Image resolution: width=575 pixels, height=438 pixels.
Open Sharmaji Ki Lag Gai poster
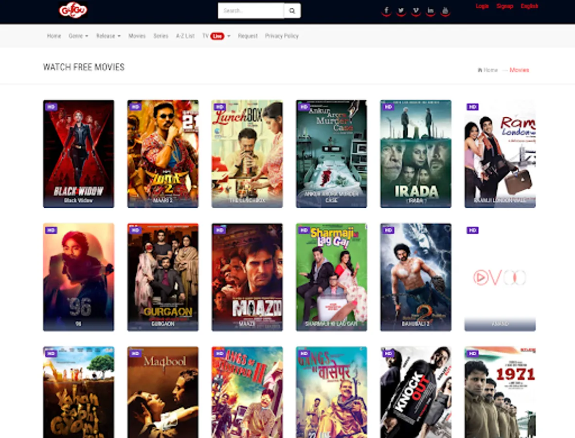331,277
